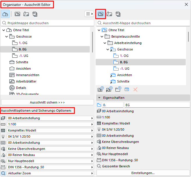Open the dimensioning dropdown DIN 1356 - Rundung .50
Viewport: 191px width, 177px height.
pyautogui.click(x=50, y=167)
